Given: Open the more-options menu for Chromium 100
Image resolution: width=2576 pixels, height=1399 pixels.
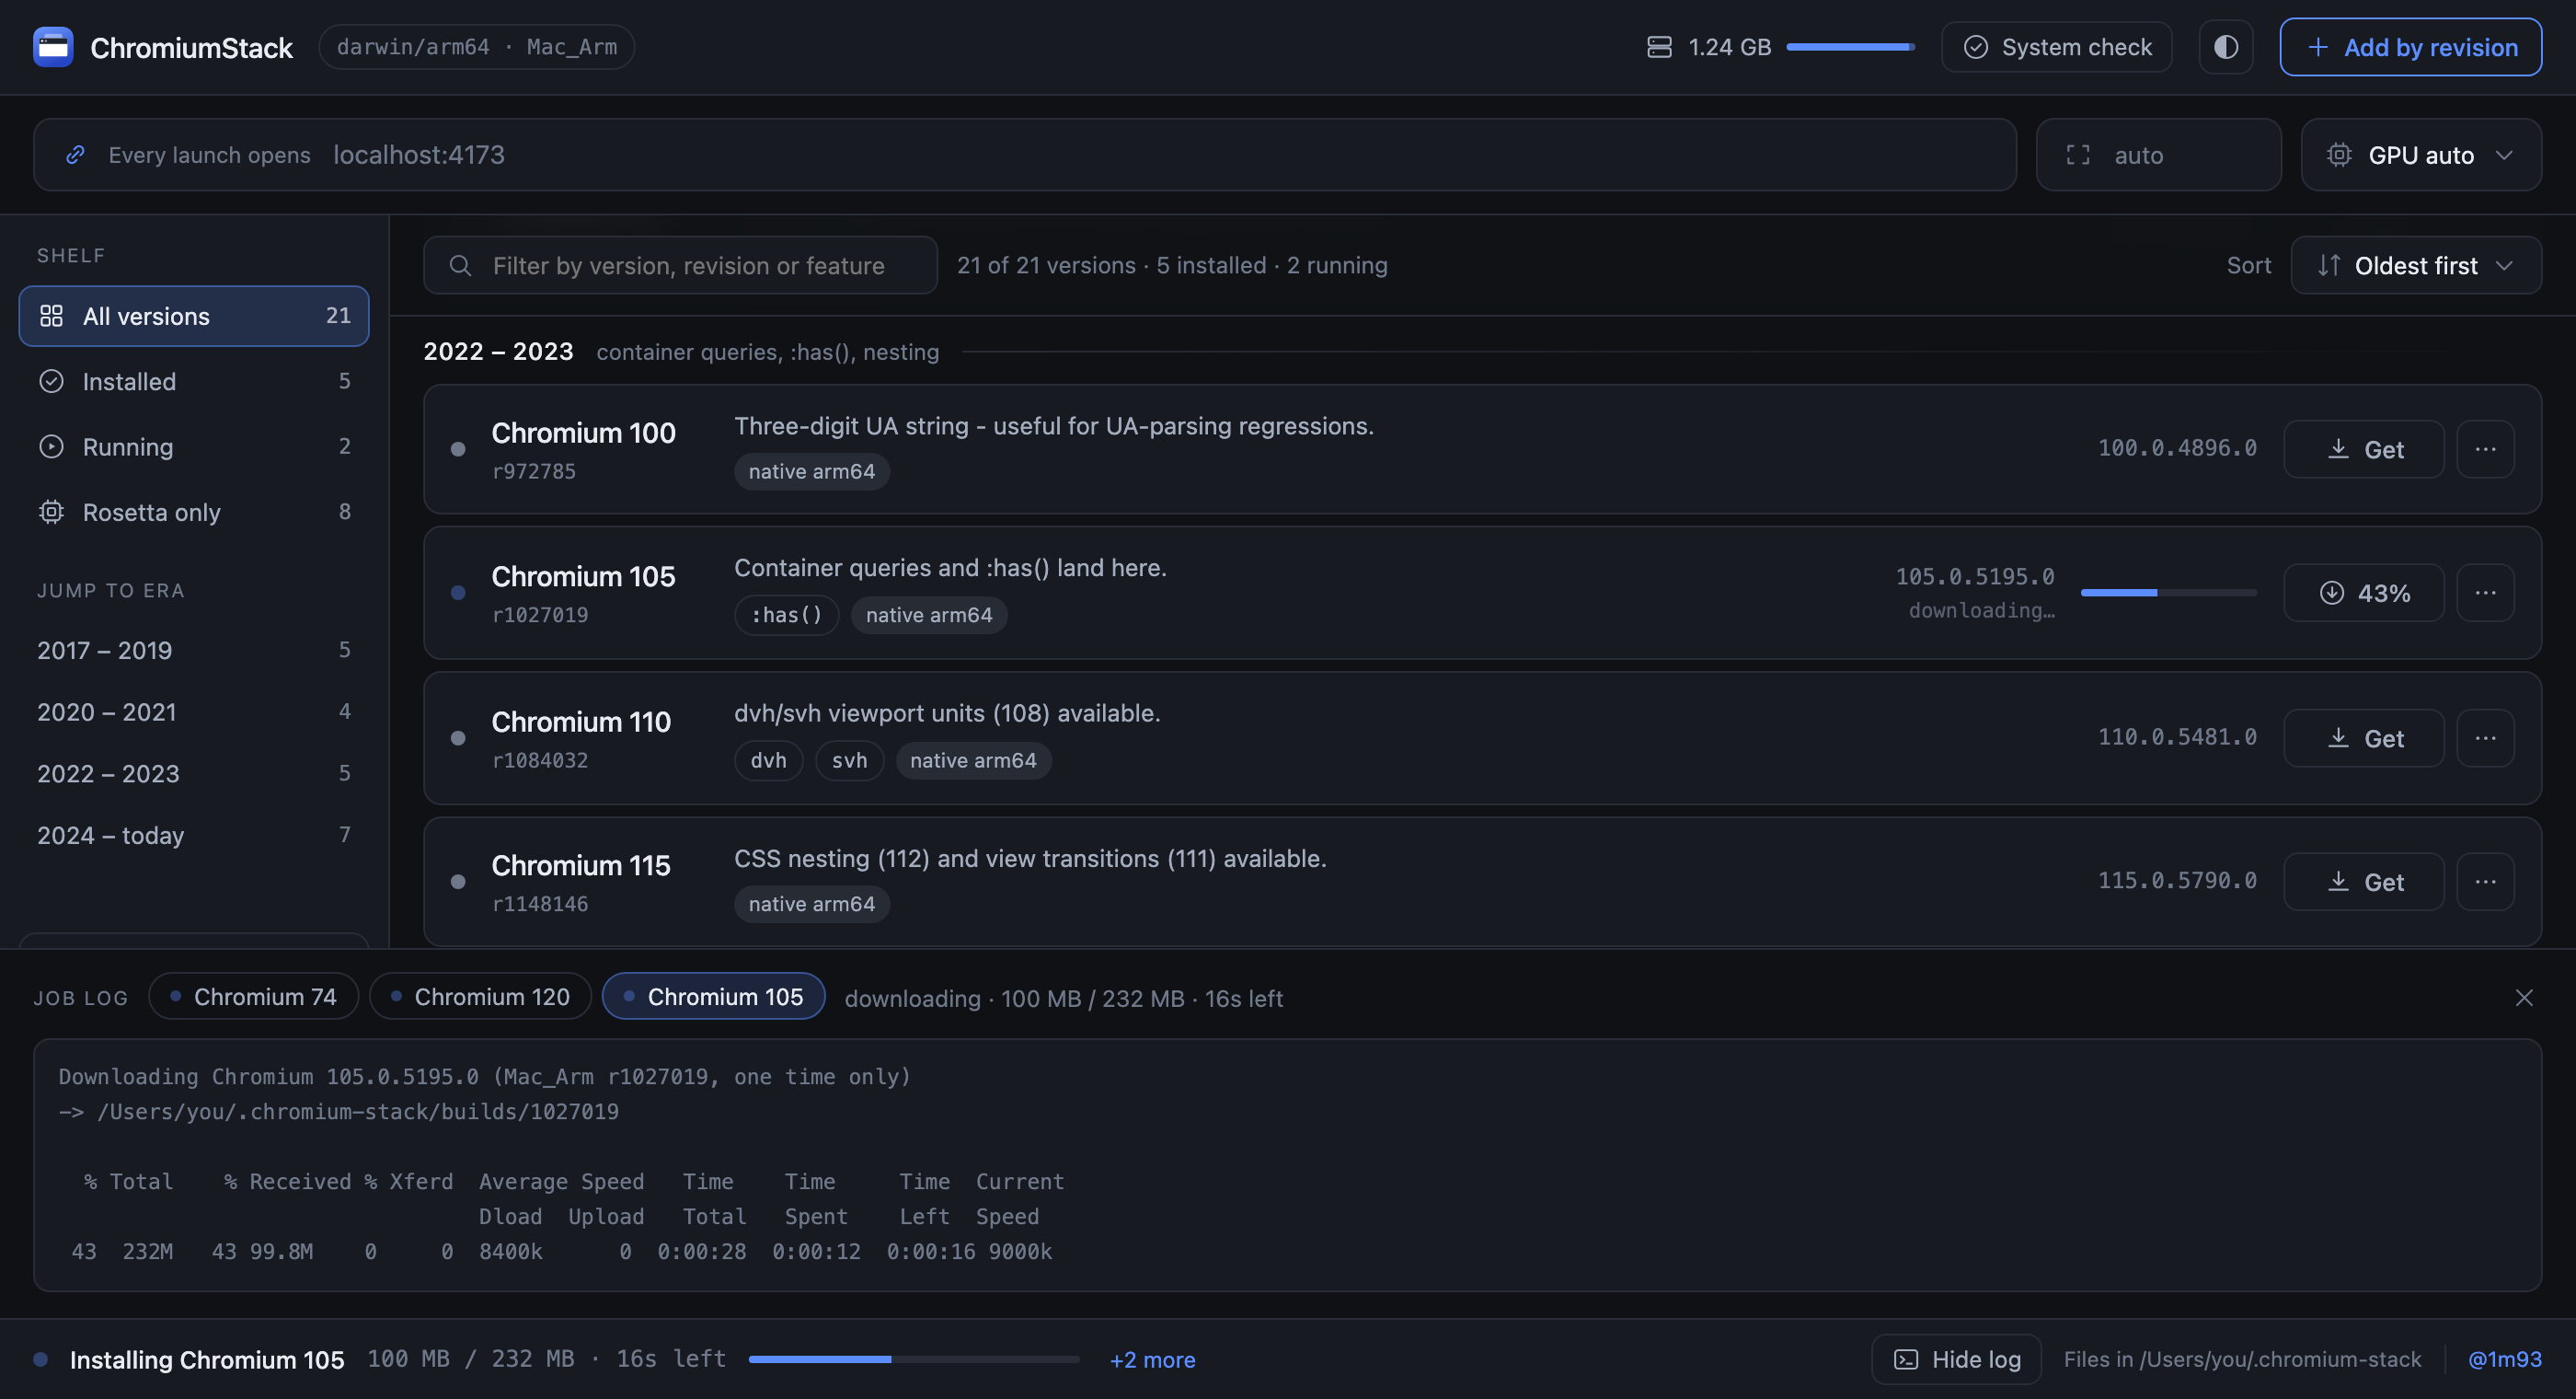Looking at the screenshot, I should 2485,449.
